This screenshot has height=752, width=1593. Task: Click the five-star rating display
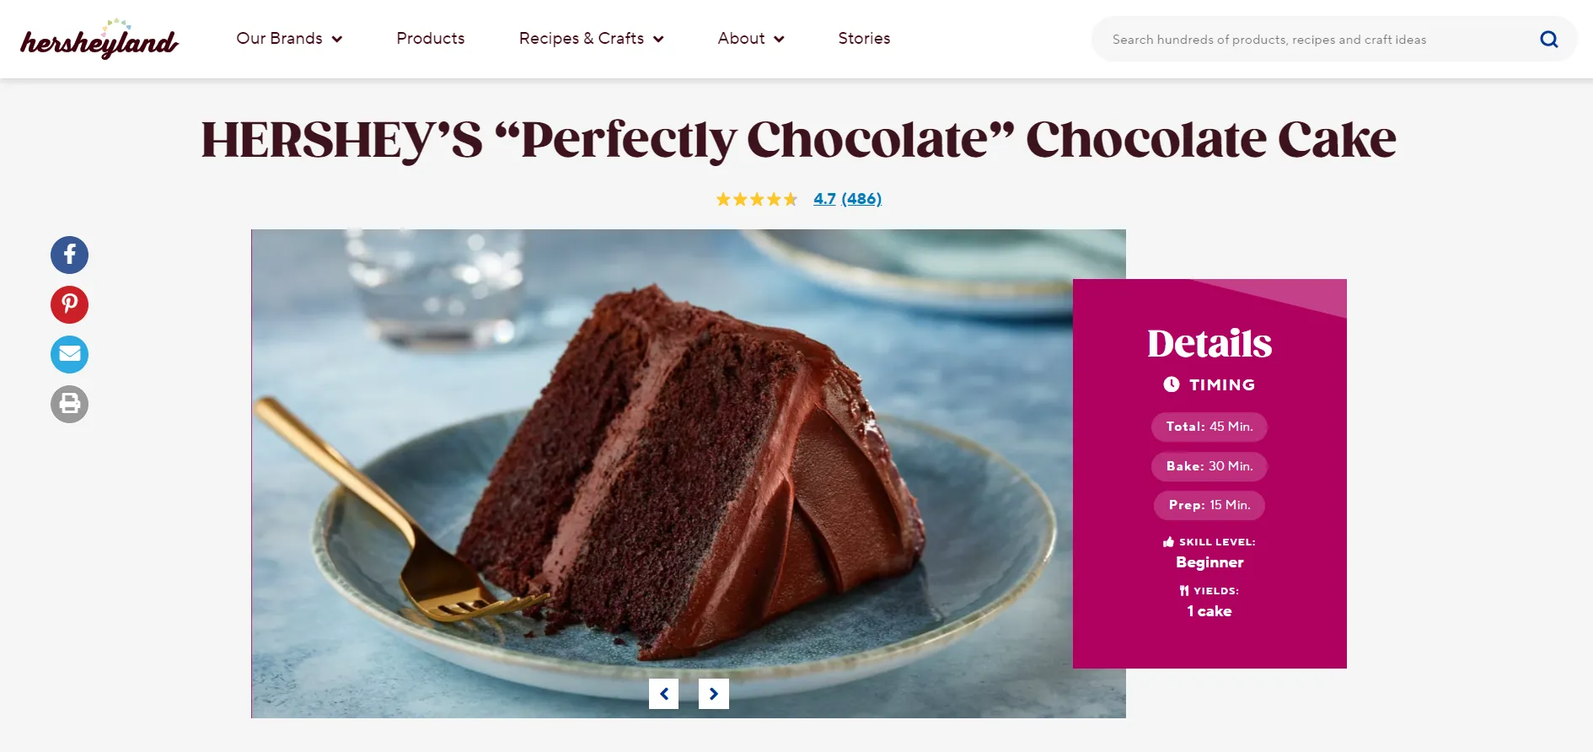pos(757,199)
